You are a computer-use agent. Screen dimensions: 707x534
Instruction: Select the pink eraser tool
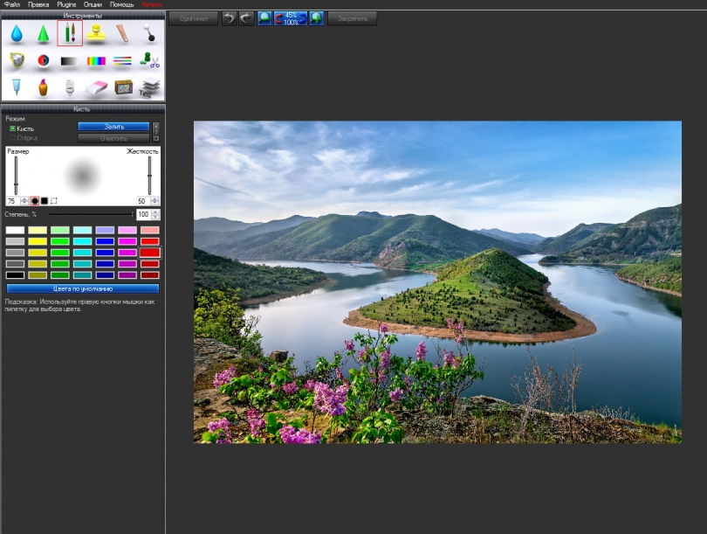[96, 87]
